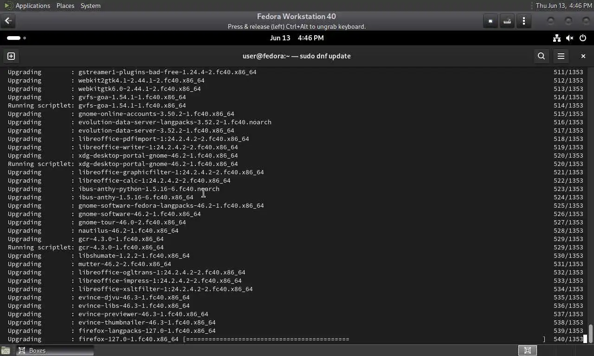Click the 511/1353 progress counter
594x356 pixels.
click(x=568, y=72)
